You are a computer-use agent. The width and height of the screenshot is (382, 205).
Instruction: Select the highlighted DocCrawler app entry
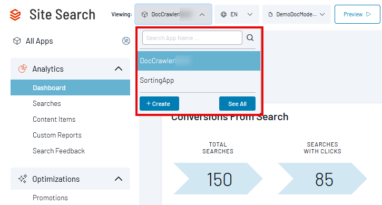click(199, 61)
